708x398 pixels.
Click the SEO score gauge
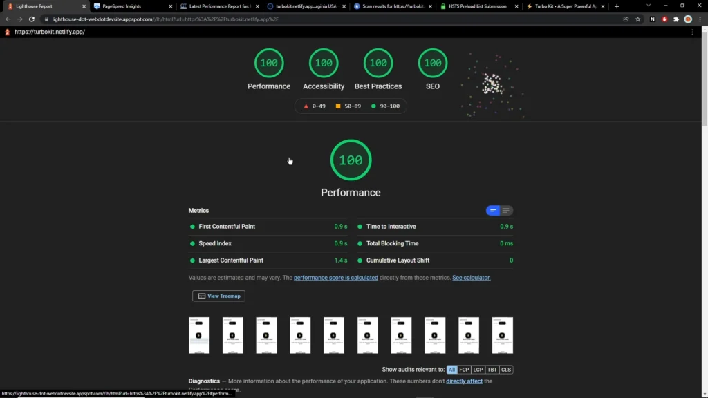point(433,63)
